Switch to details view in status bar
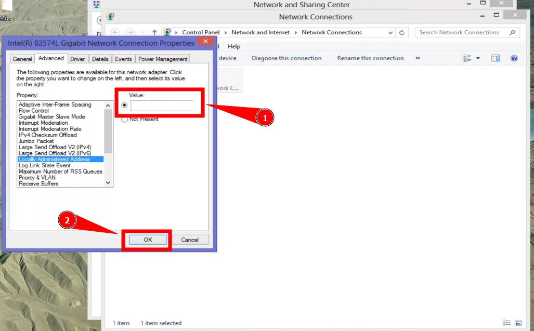The height and width of the screenshot is (331, 534). 506,323
